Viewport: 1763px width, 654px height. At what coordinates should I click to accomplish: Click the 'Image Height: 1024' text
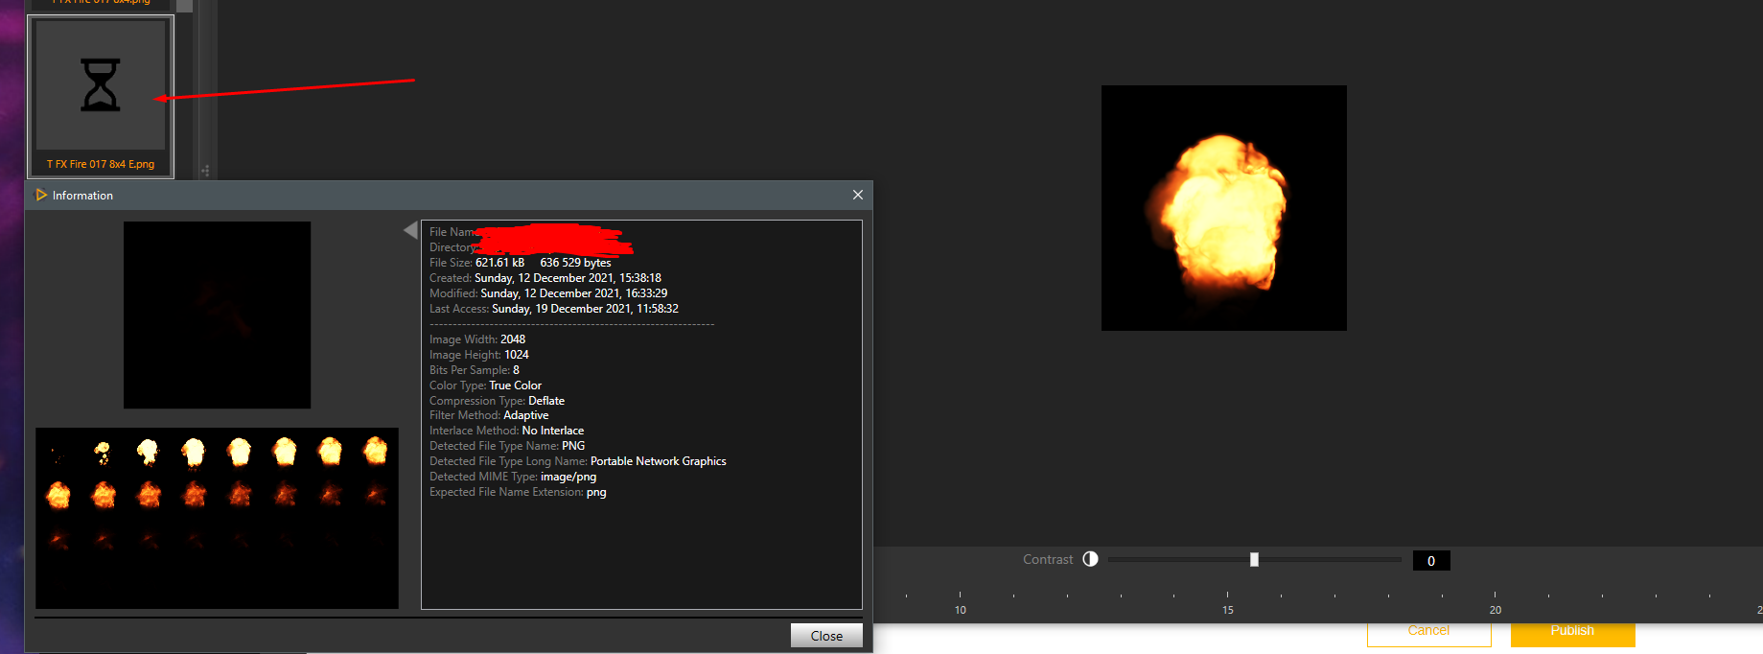(479, 355)
